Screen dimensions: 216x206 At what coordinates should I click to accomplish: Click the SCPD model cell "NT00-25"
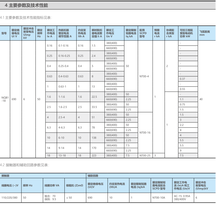pos(145,155)
